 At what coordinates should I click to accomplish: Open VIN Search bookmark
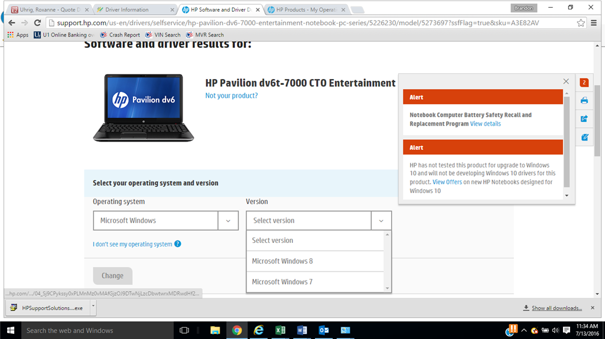pos(163,35)
